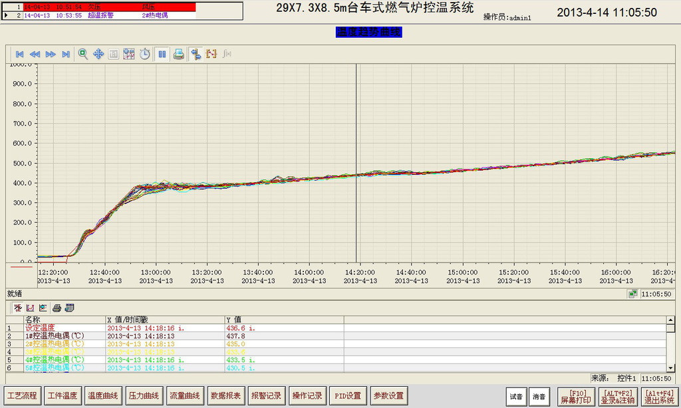Click the greyed integral function icon

(227, 54)
